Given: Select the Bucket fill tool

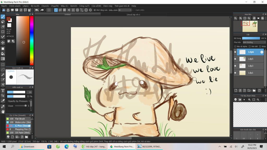Looking at the screenshot, I should pyautogui.click(x=3, y=54).
